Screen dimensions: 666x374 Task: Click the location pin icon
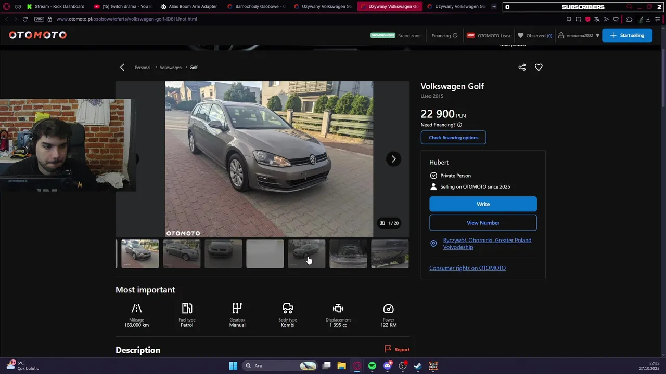[x=433, y=244]
